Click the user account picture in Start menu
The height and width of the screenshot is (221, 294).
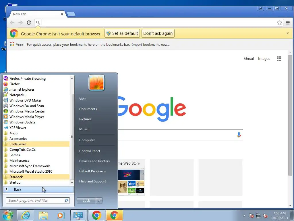point(96,83)
